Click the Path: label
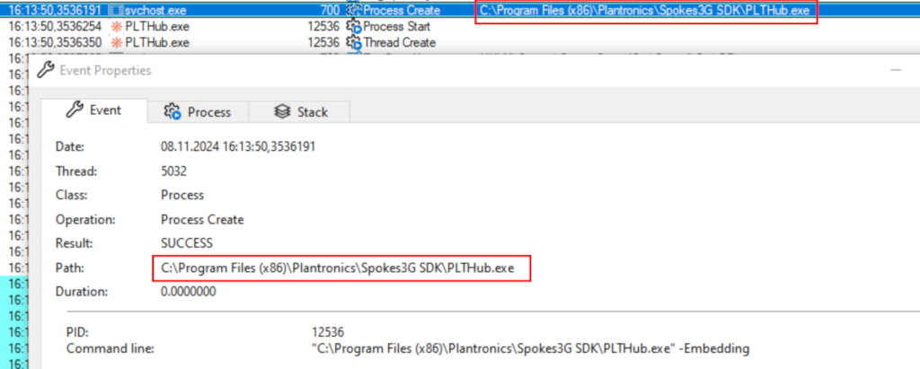Viewport: 920px width, 369px height. pos(70,268)
